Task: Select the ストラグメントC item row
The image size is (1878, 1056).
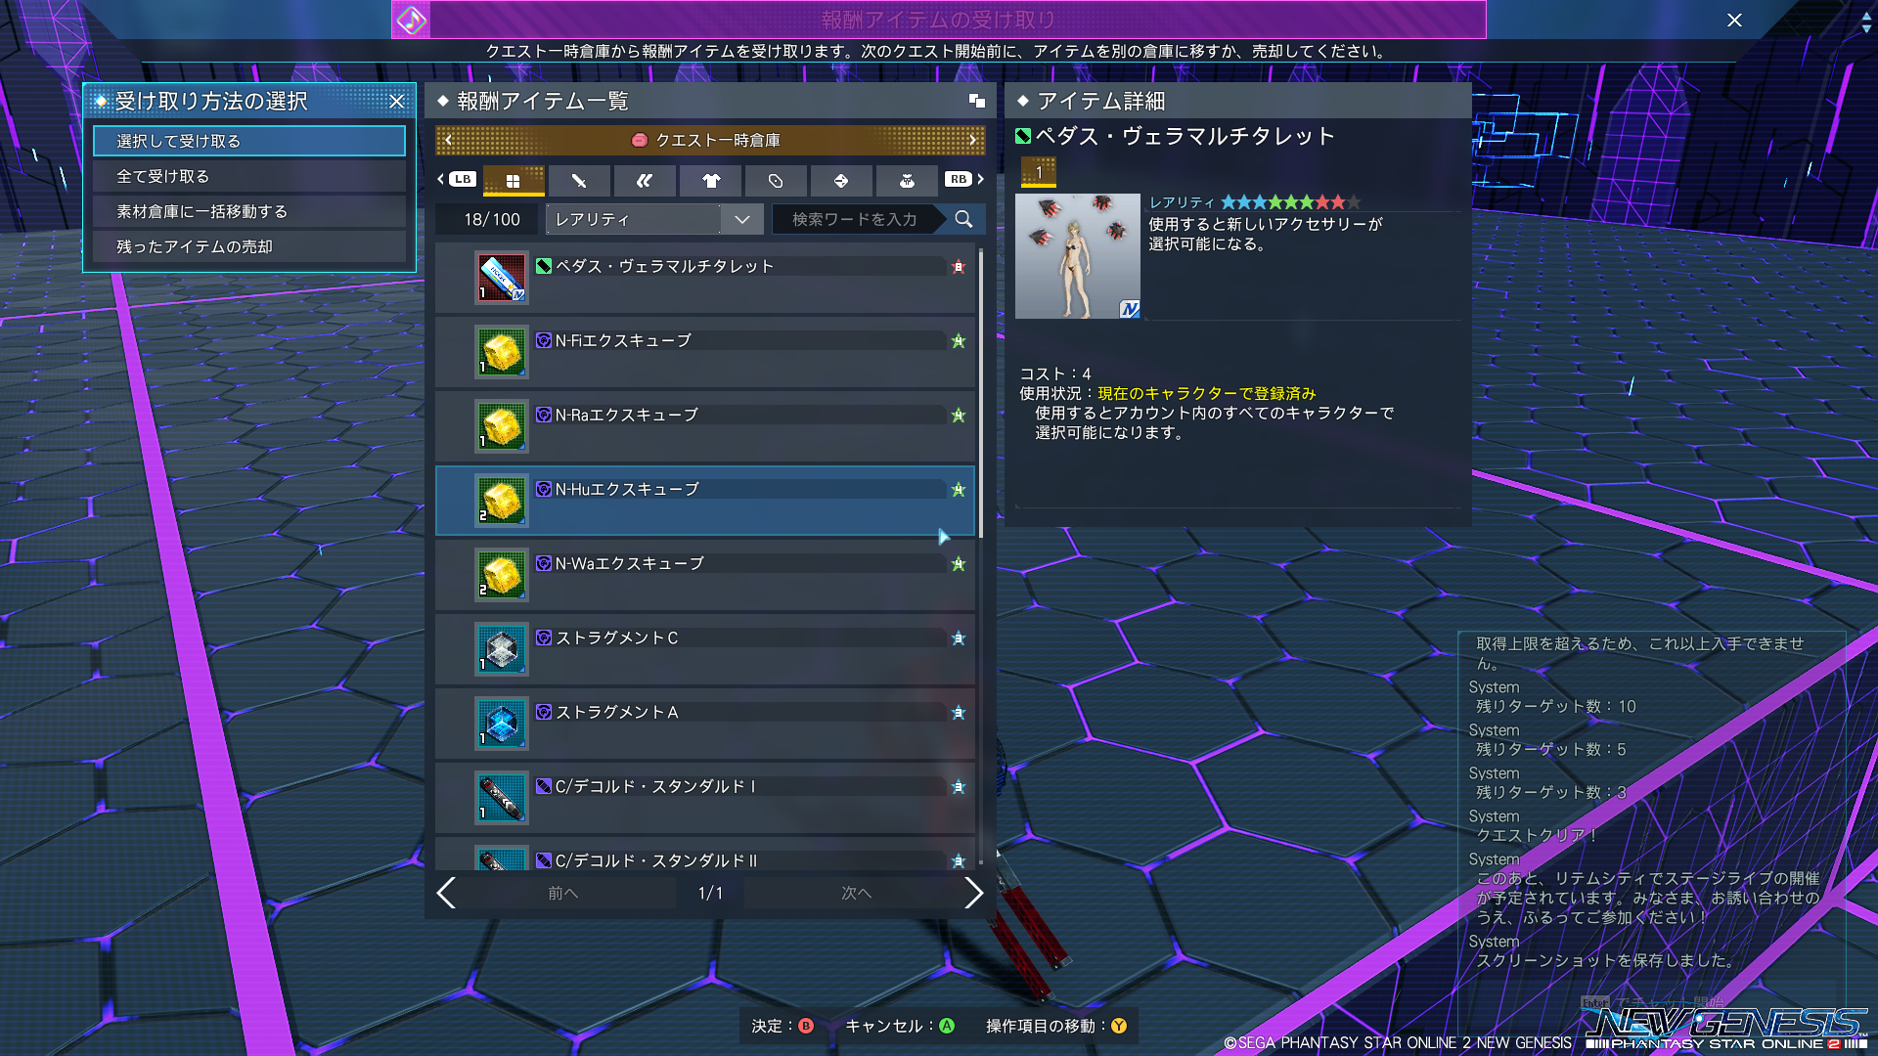Action: [x=705, y=649]
